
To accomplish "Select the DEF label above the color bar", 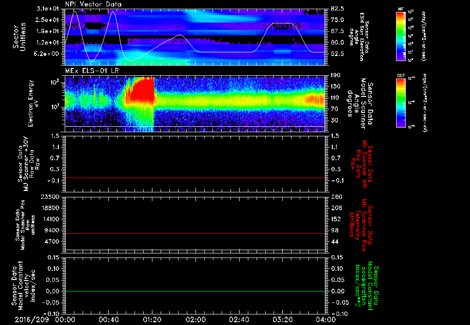I will coord(401,76).
